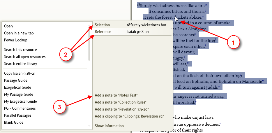
Task: Click the context menu scrollbar thumb
Action: coord(89,44)
